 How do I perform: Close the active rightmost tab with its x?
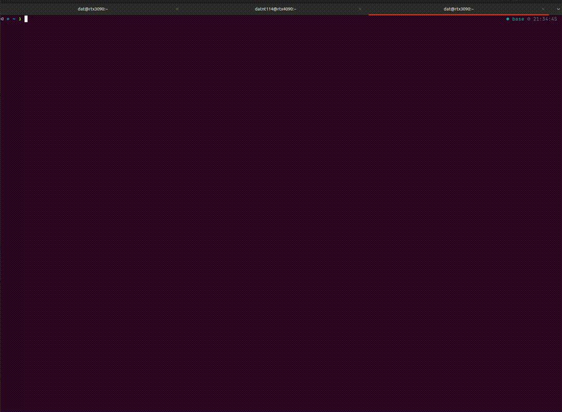543,9
